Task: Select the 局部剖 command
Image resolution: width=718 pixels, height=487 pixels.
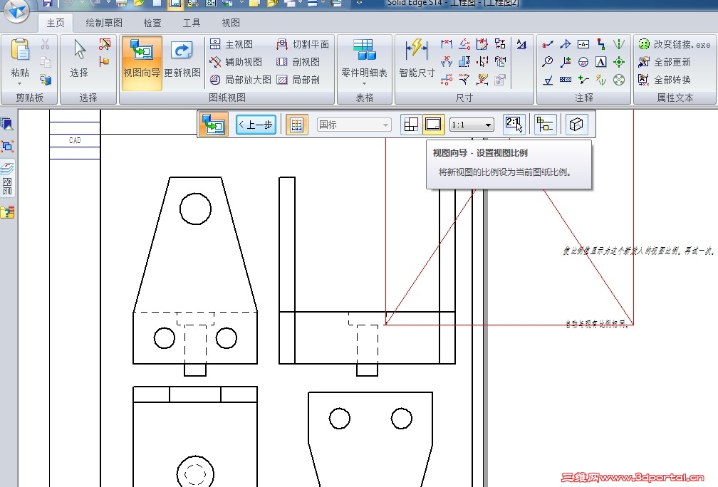Action: tap(298, 80)
